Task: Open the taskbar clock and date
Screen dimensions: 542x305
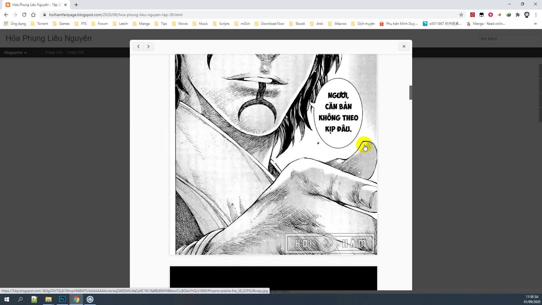Action: [532, 299]
